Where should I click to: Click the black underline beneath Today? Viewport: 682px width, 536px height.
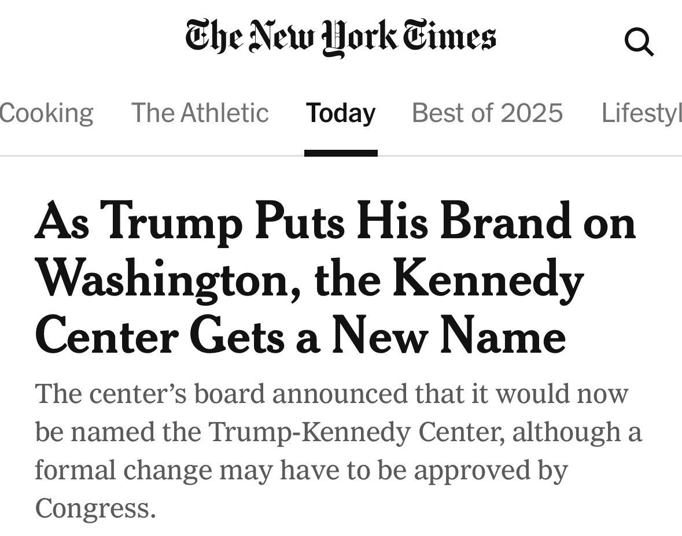coord(341,153)
